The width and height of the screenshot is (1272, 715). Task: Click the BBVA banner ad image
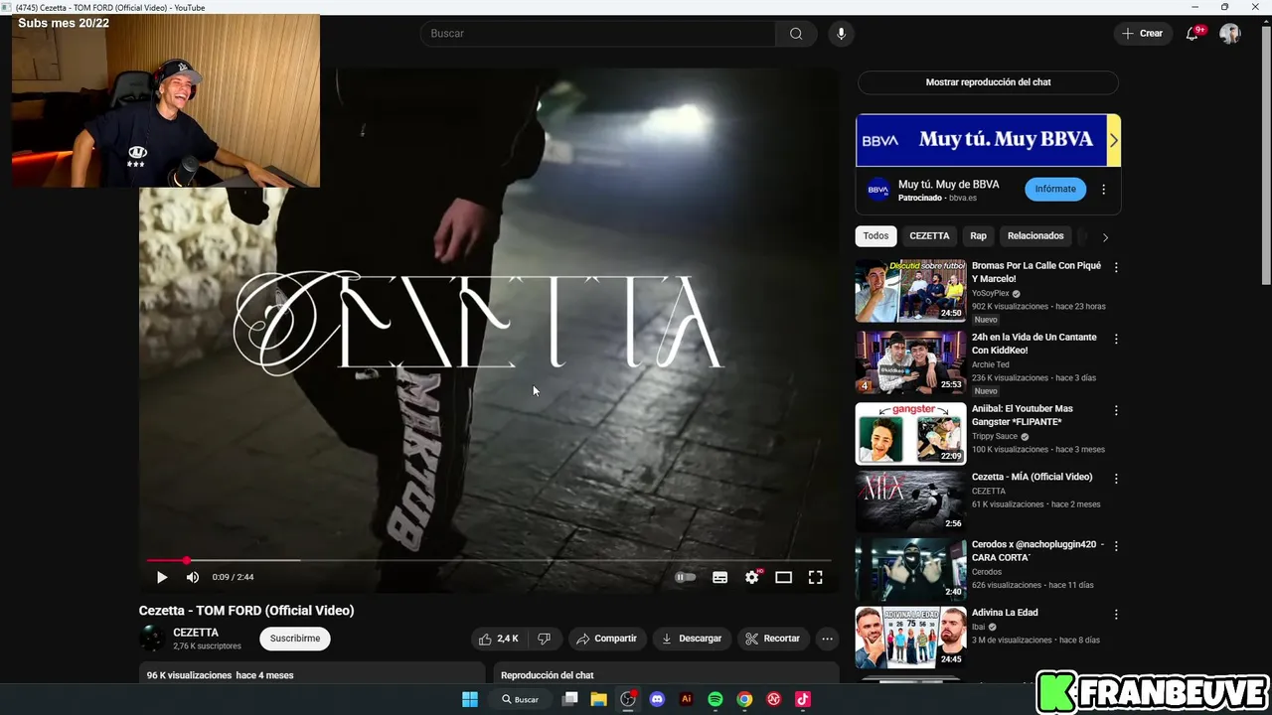(x=988, y=140)
